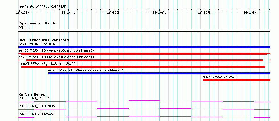Click the 160108k ruler tick

pyautogui.click(x=250, y=13)
